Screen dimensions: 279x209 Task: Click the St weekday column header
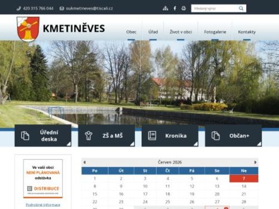pyautogui.click(x=145, y=171)
